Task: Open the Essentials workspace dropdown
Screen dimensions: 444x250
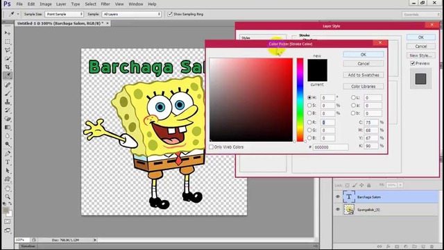Action: pyautogui.click(x=421, y=14)
